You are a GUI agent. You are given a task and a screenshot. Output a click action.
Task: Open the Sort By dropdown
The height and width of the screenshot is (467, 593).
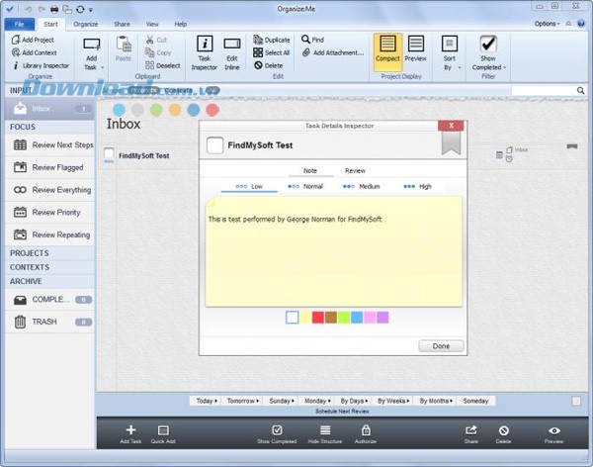(x=450, y=52)
